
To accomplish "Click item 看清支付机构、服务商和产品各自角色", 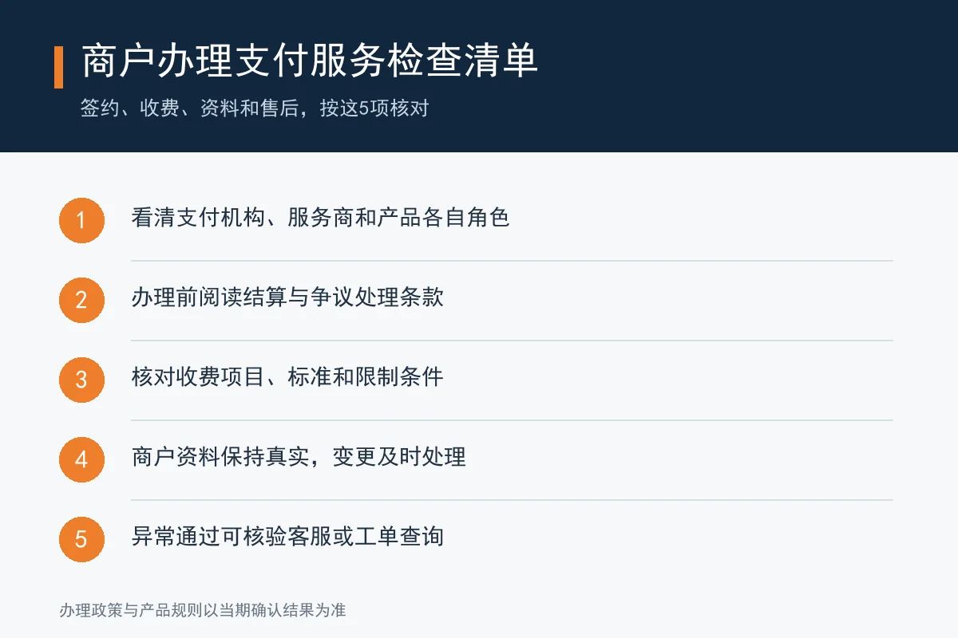I will [x=320, y=217].
